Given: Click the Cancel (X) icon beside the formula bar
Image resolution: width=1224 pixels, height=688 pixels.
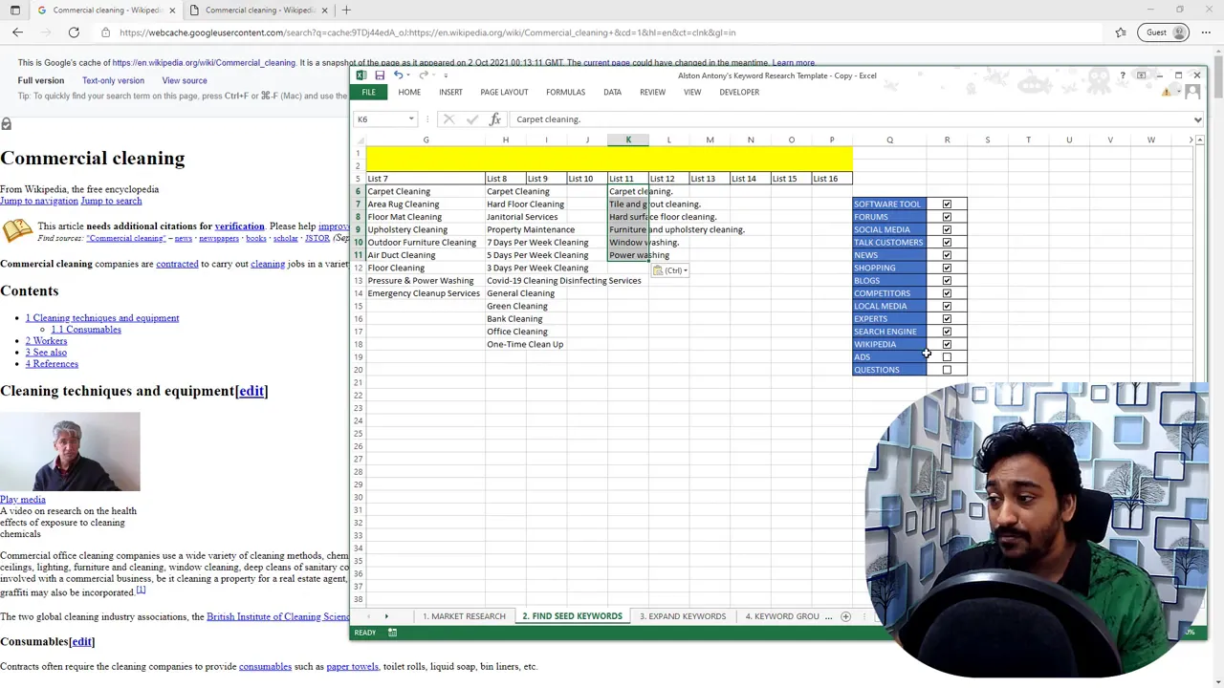Looking at the screenshot, I should 448,118.
